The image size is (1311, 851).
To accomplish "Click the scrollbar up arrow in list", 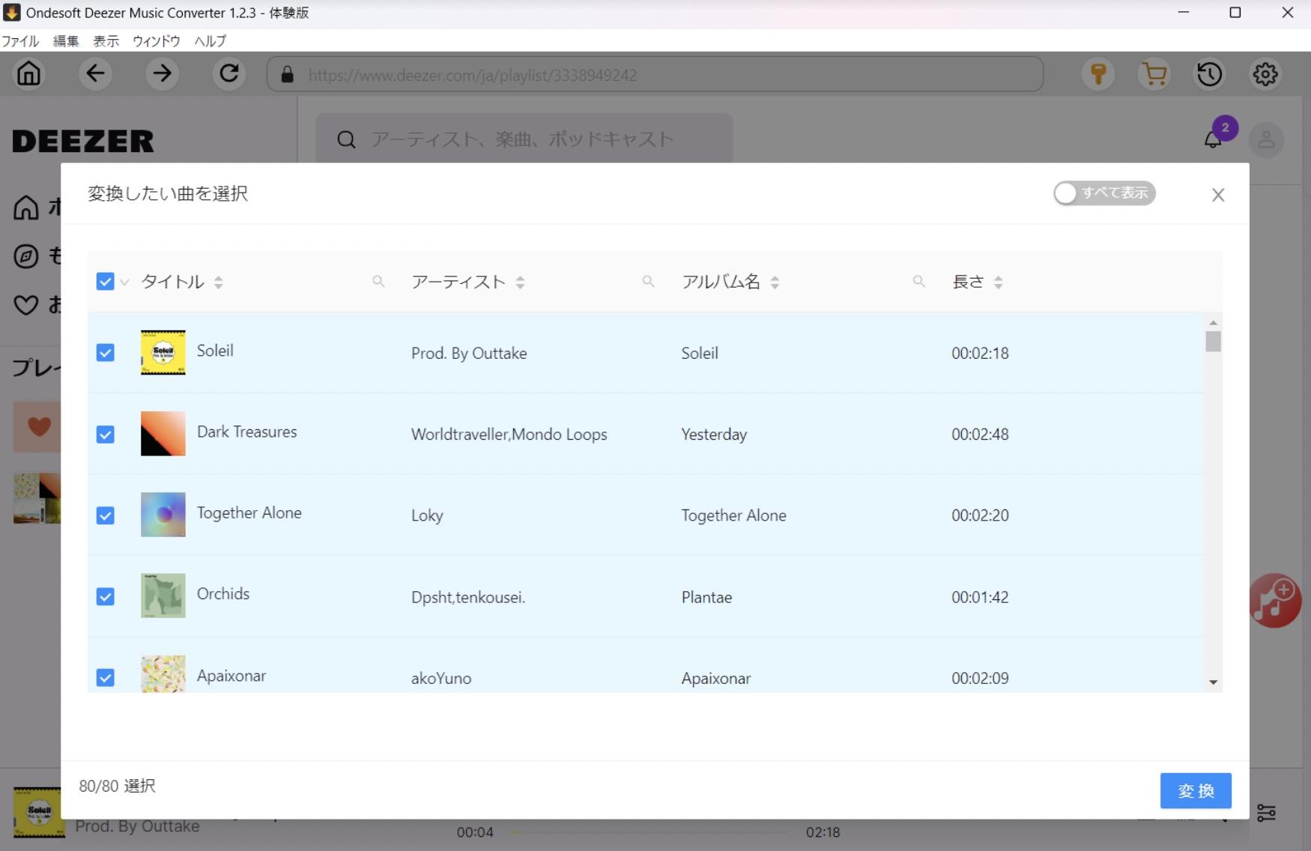I will click(1213, 322).
